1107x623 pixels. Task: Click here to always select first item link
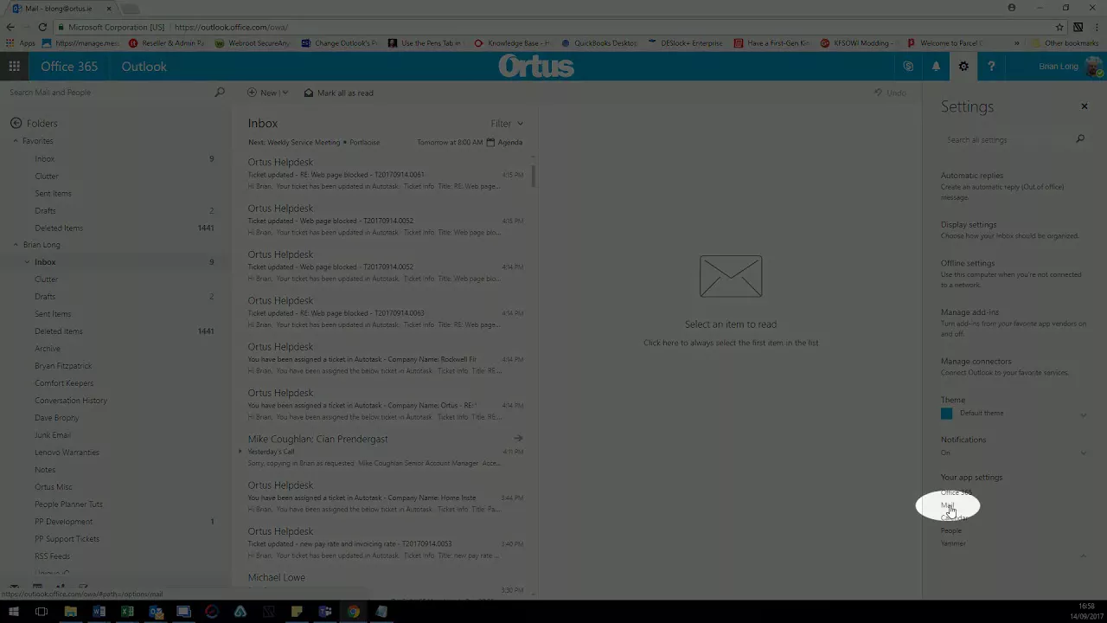pyautogui.click(x=731, y=343)
